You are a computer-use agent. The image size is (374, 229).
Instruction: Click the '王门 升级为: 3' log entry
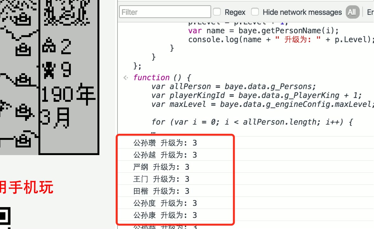[161, 179]
